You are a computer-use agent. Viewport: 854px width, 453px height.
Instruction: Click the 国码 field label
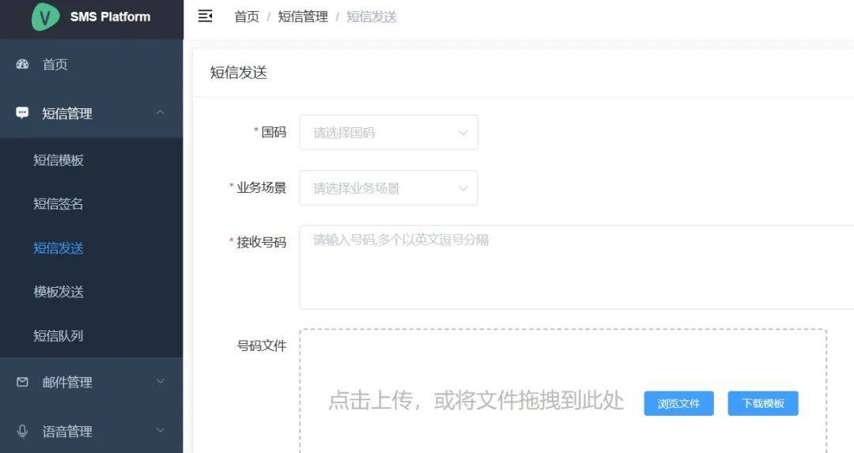(x=274, y=132)
